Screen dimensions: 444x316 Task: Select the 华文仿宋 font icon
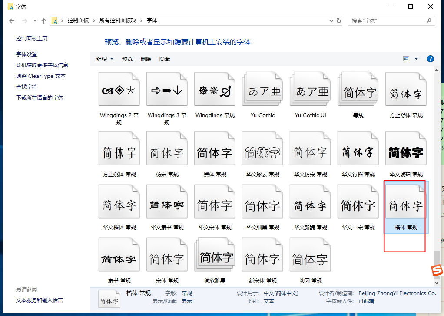310,148
